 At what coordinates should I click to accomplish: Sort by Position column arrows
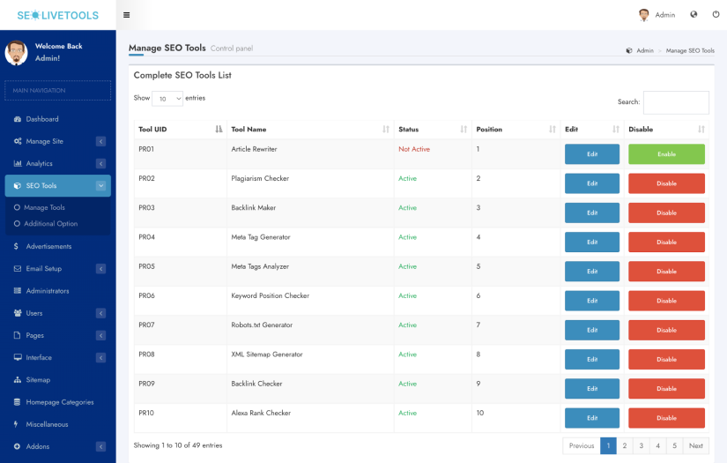tap(553, 130)
